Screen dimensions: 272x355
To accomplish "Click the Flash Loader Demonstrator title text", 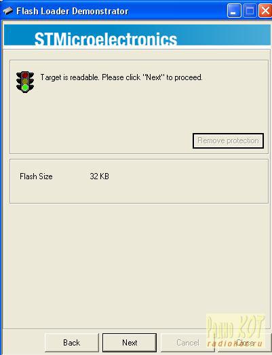I will point(73,11).
